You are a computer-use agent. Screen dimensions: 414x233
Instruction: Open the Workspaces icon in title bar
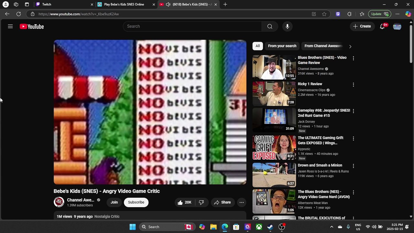pyautogui.click(x=16, y=5)
